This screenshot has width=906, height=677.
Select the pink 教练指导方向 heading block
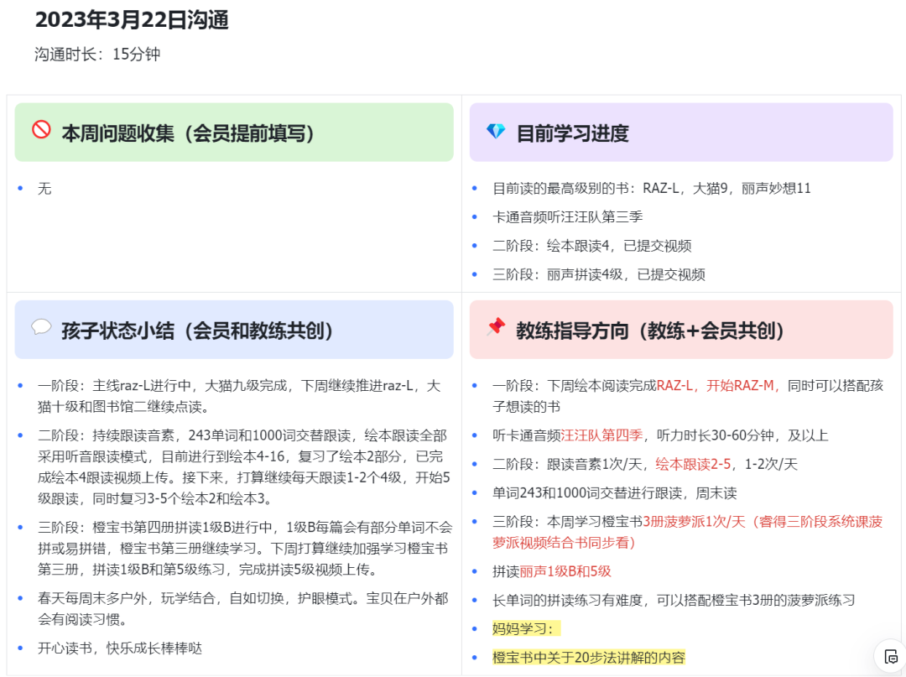[x=680, y=330]
